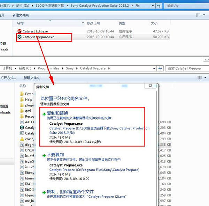Select the mc_b file icon
This screenshot has width=209, height=206.
(22, 201)
